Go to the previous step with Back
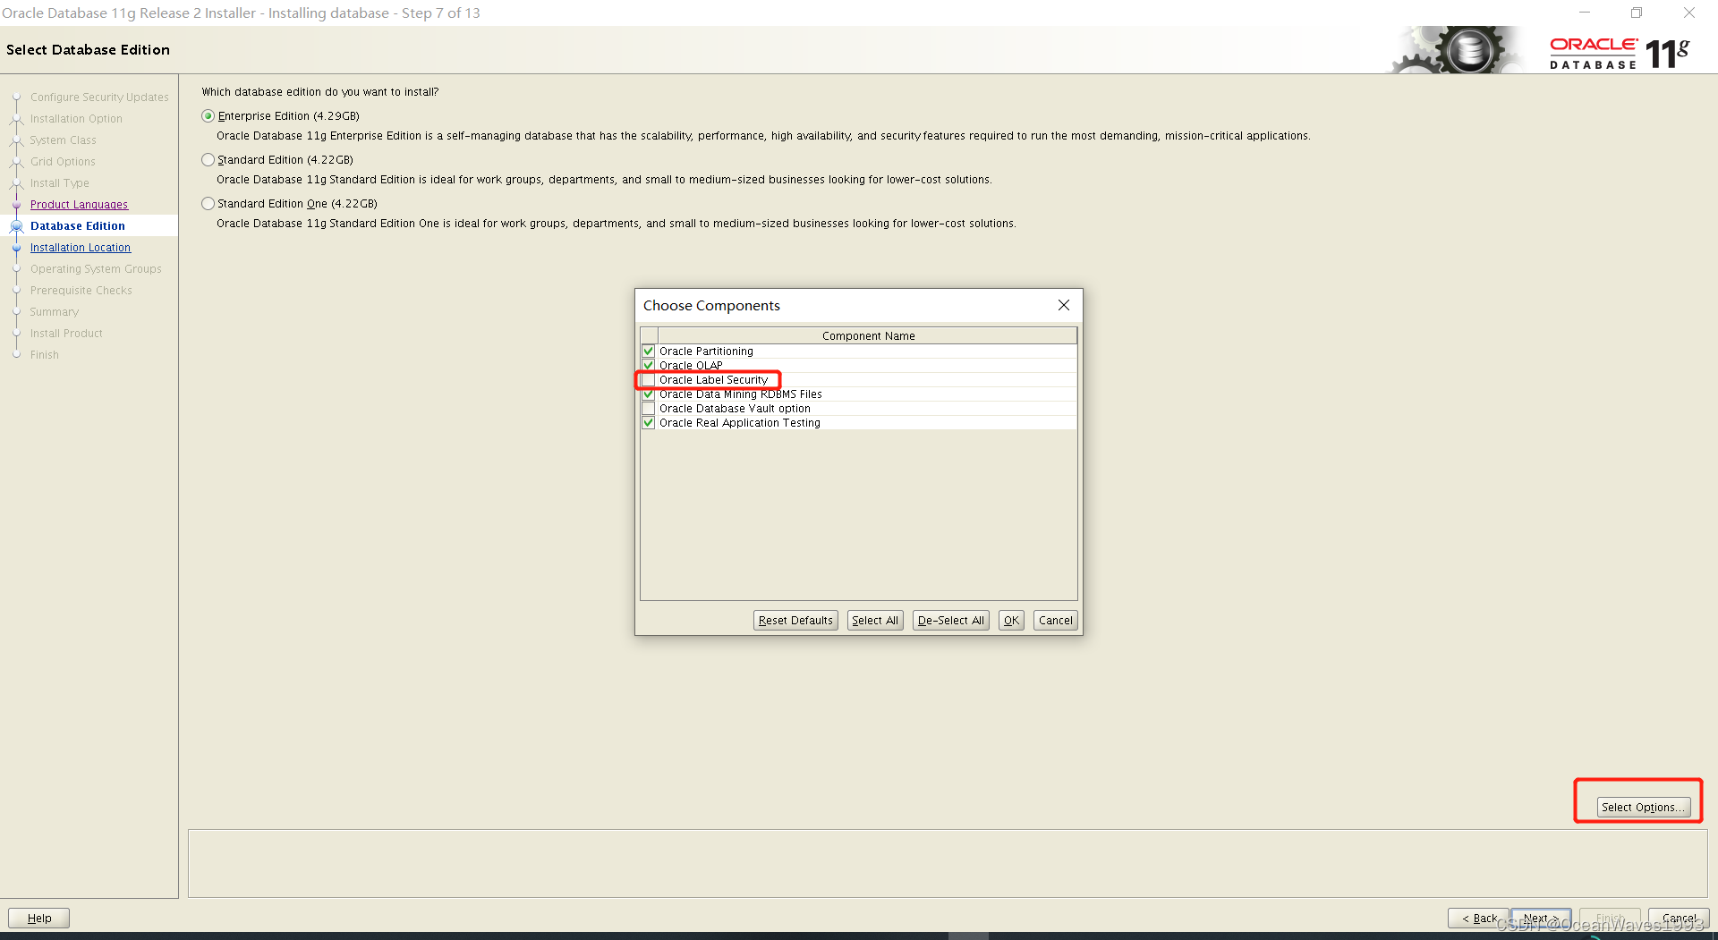The width and height of the screenshot is (1718, 940). click(x=1478, y=919)
